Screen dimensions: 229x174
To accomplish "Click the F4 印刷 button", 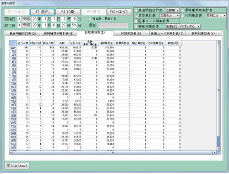I will pos(68,12).
